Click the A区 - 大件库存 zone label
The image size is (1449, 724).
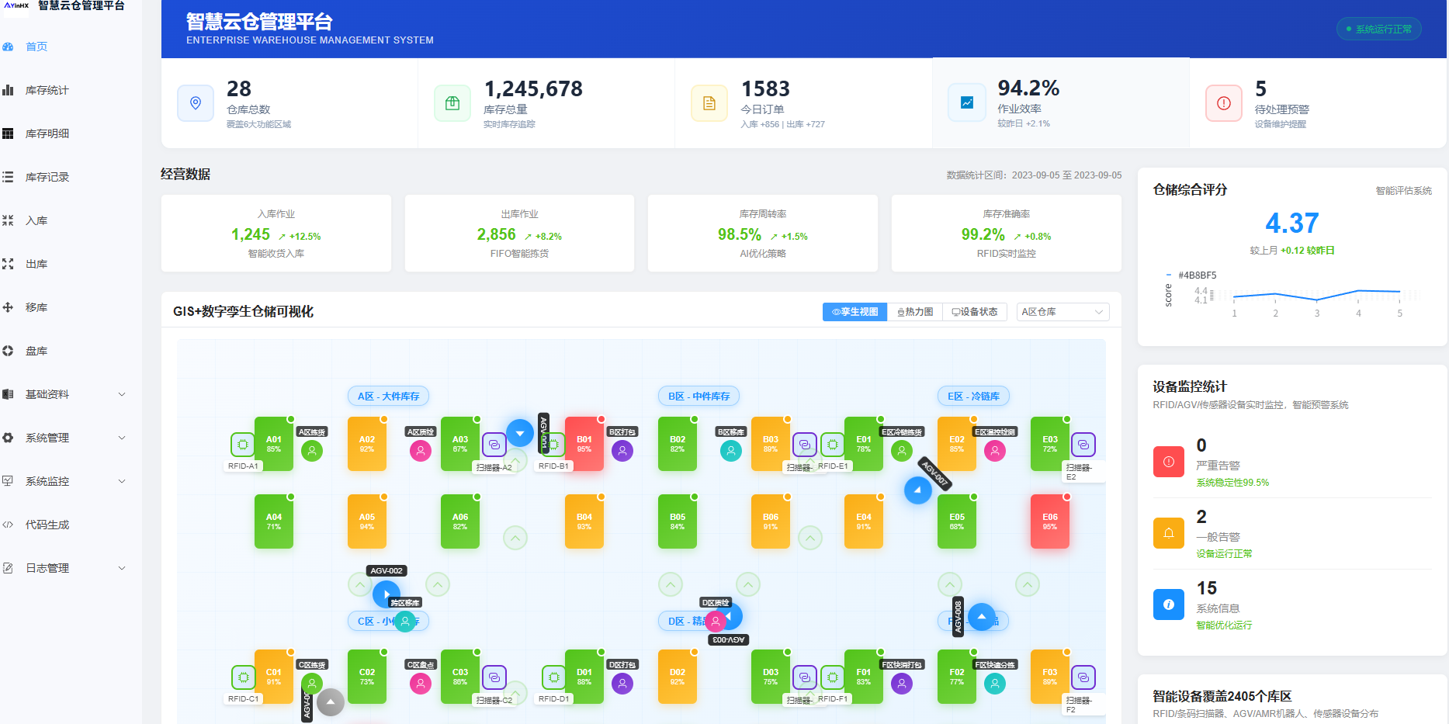pyautogui.click(x=388, y=397)
